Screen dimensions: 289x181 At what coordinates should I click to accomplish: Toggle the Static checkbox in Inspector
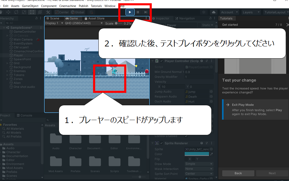click(x=199, y=25)
